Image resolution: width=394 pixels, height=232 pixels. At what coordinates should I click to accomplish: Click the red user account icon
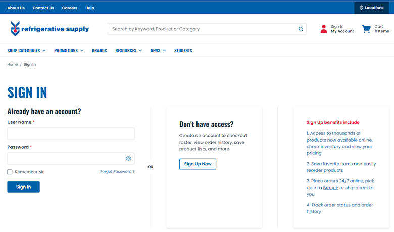[x=324, y=29]
